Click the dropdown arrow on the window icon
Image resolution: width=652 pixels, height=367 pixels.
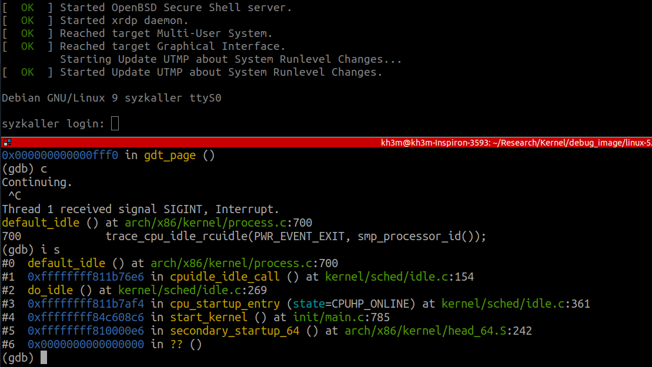(x=10, y=144)
